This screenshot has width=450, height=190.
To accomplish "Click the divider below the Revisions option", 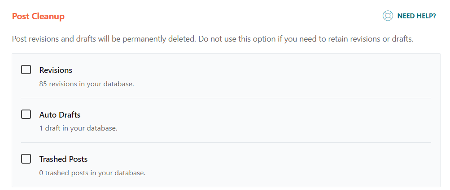I will click(x=226, y=98).
